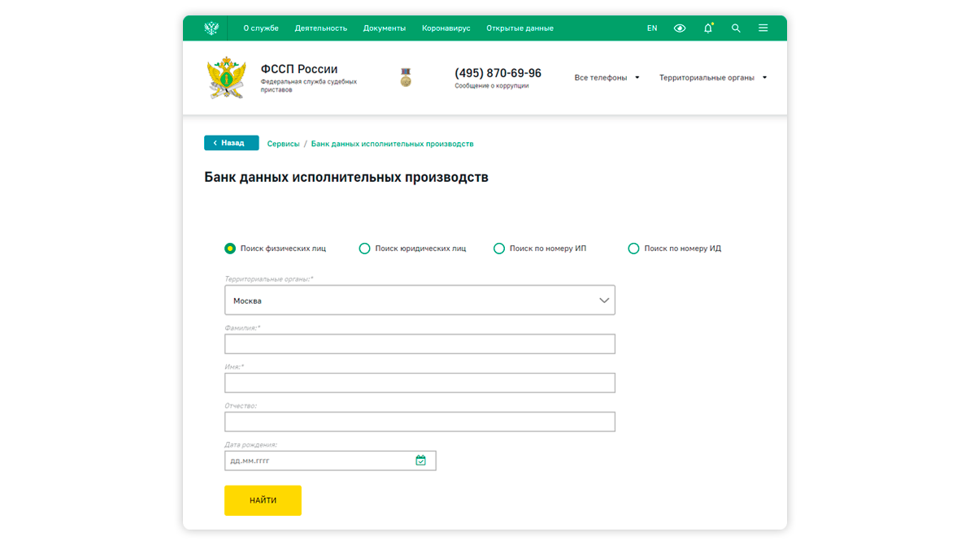Screen dimensions: 970x545
Task: Open the accessibility eye icon
Action: pyautogui.click(x=680, y=28)
